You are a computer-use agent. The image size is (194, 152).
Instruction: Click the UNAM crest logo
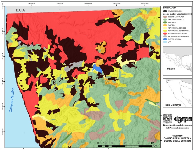(167, 118)
